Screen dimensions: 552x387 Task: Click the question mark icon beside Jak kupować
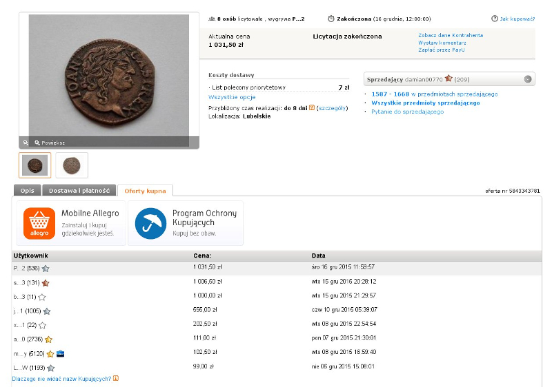(x=495, y=19)
